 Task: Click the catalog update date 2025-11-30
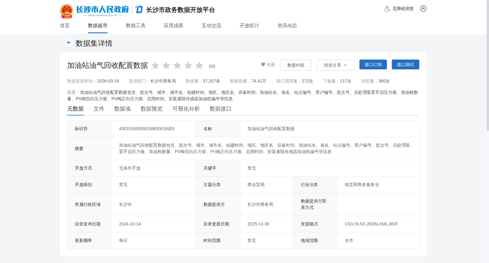click(x=259, y=224)
